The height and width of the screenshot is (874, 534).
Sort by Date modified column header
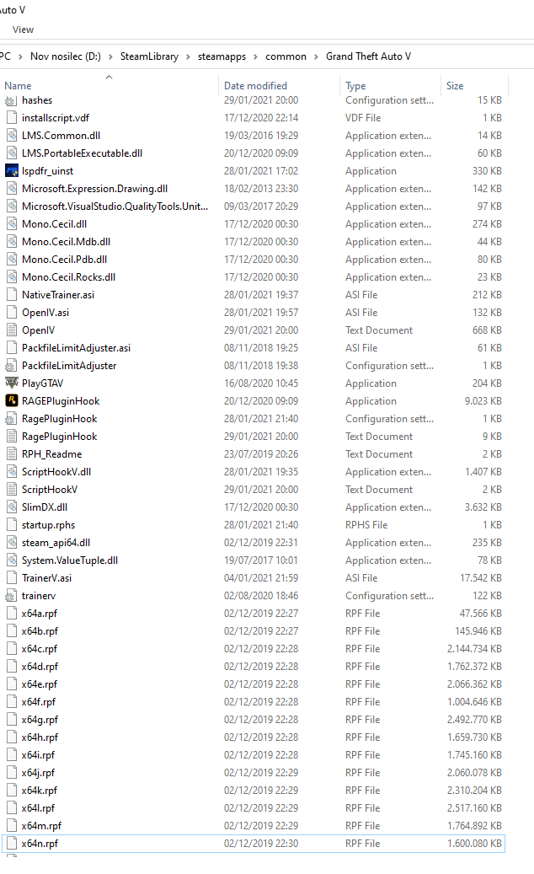point(255,86)
